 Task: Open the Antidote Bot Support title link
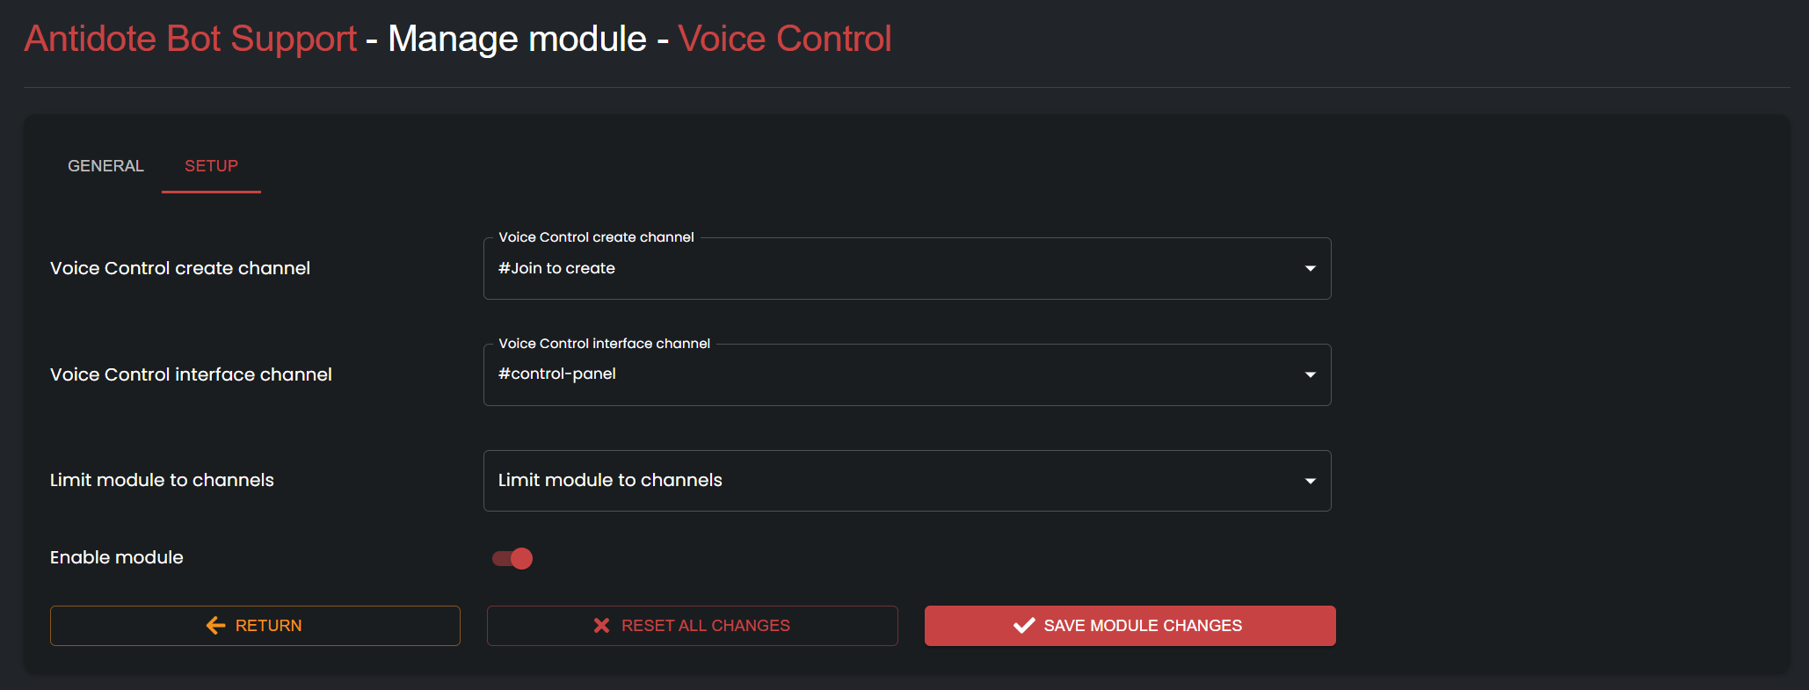pos(191,39)
